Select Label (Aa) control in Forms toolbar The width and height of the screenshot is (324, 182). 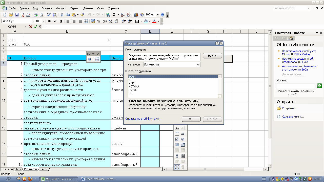pos(177,128)
